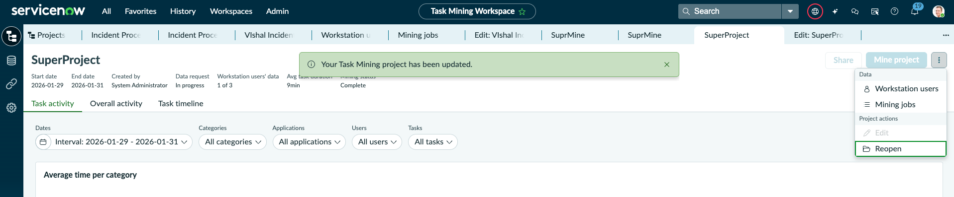Click the SuperProject page heading
This screenshot has width=954, height=197.
[66, 60]
